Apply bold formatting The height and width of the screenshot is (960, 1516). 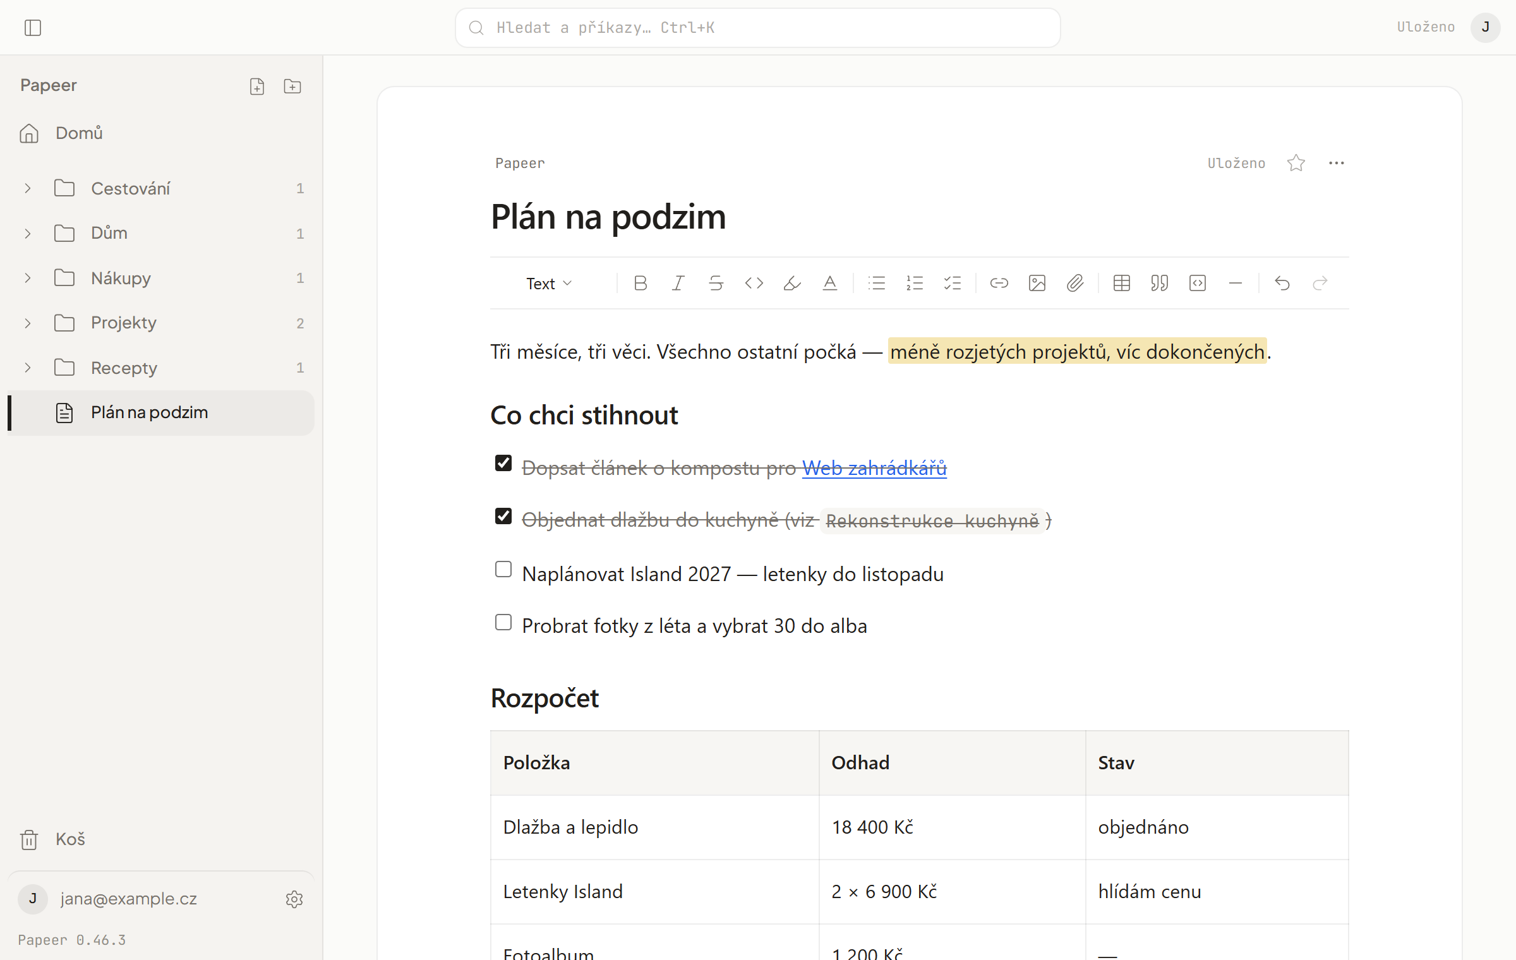[x=641, y=284]
